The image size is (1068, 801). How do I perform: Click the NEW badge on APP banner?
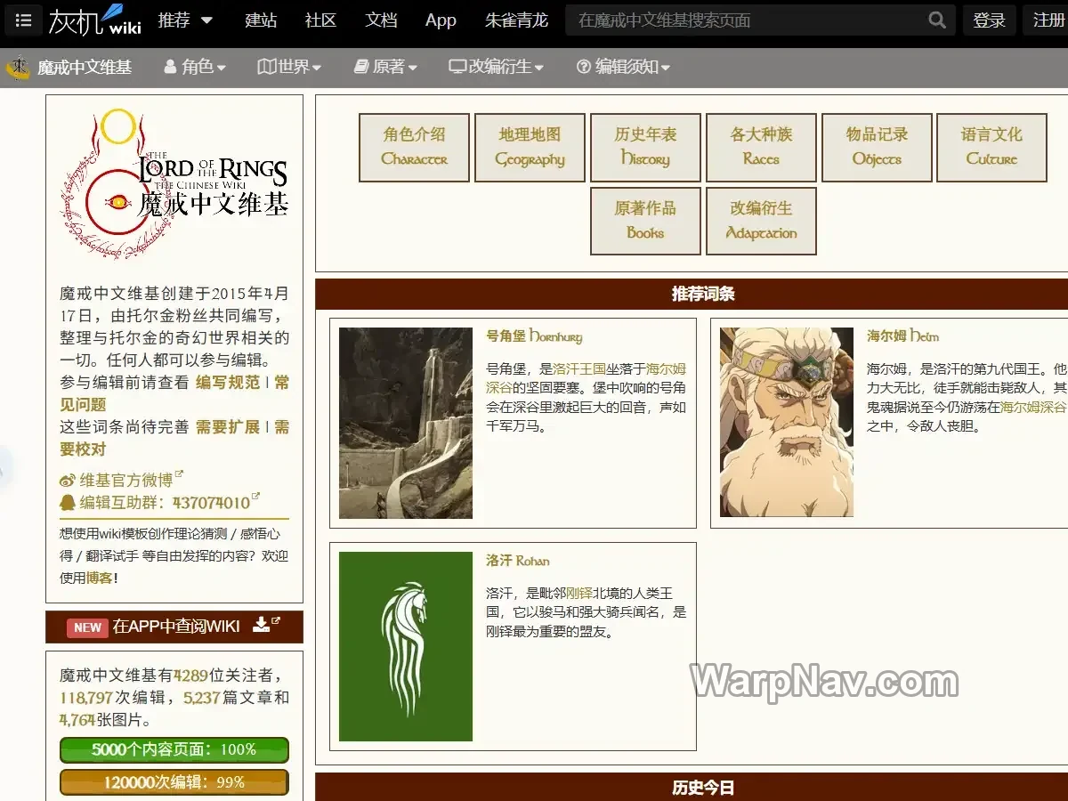click(x=87, y=627)
